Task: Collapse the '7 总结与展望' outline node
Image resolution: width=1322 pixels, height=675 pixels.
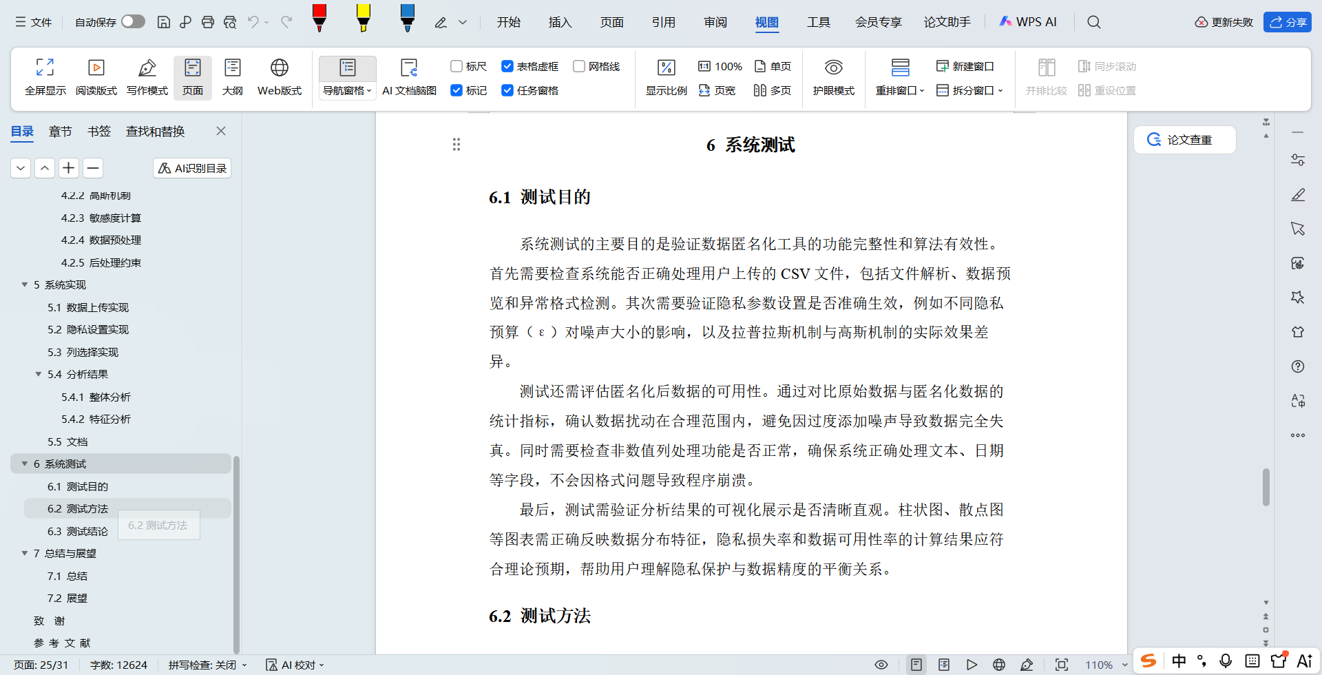Action: pos(25,553)
